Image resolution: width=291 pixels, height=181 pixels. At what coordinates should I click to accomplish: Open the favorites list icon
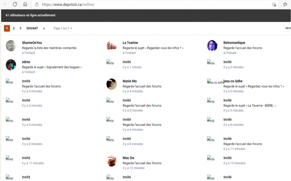coord(285,4)
